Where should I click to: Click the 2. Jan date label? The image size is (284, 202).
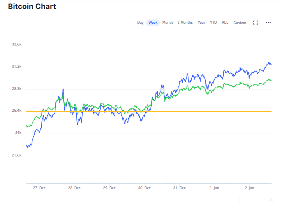[249, 188]
